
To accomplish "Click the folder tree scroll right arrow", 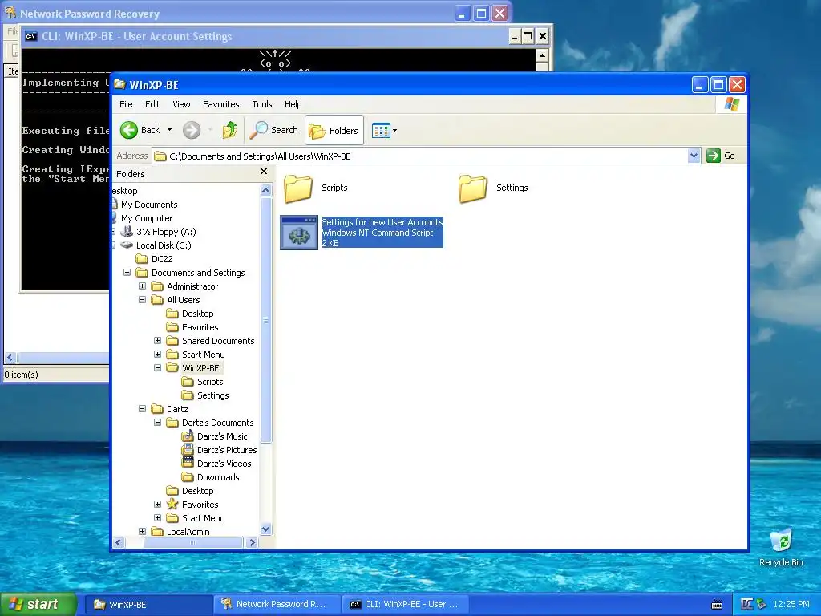I will point(253,543).
